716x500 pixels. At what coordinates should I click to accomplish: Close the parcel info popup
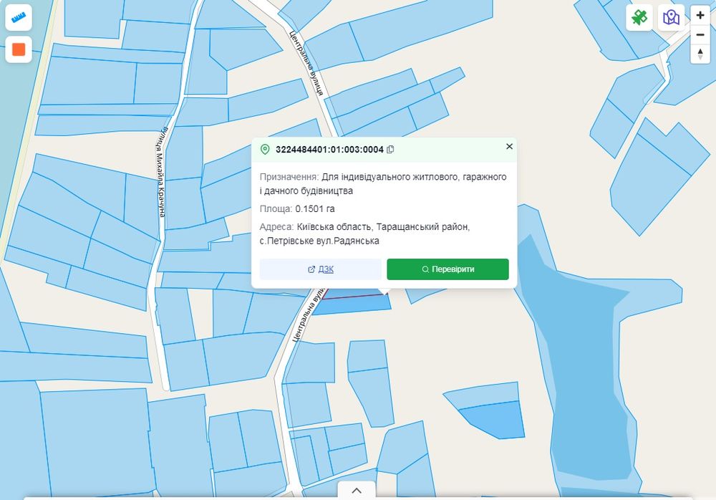pyautogui.click(x=509, y=146)
